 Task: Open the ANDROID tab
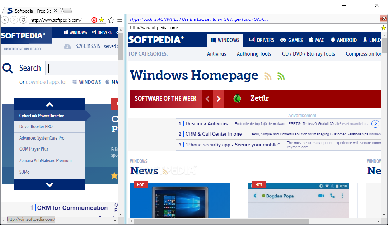pos(344,40)
